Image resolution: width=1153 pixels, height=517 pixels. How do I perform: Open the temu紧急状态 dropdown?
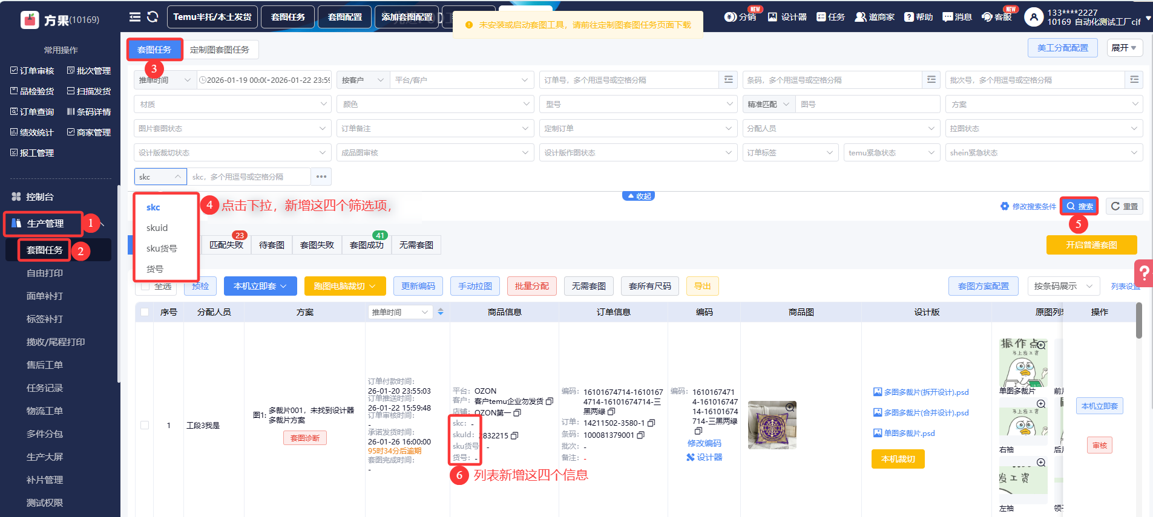892,152
